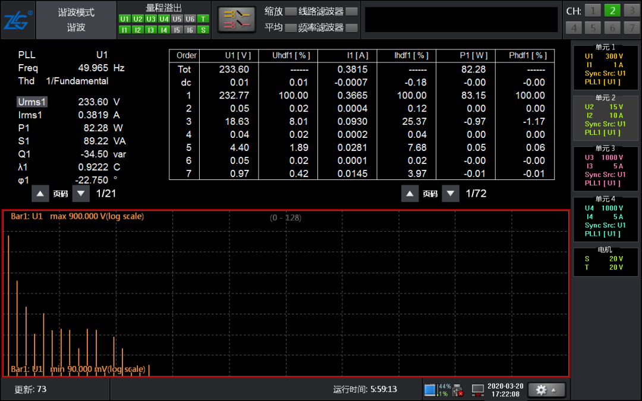642x401 pixels.
Task: Open the 单元 1 unit settings panel
Action: (x=605, y=67)
